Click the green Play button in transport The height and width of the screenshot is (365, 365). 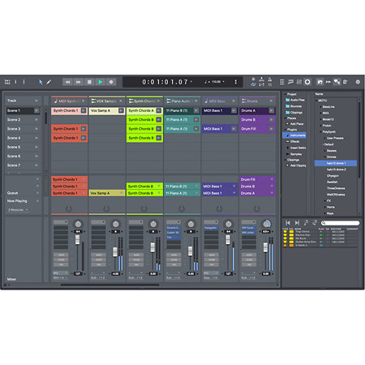[x=101, y=82]
